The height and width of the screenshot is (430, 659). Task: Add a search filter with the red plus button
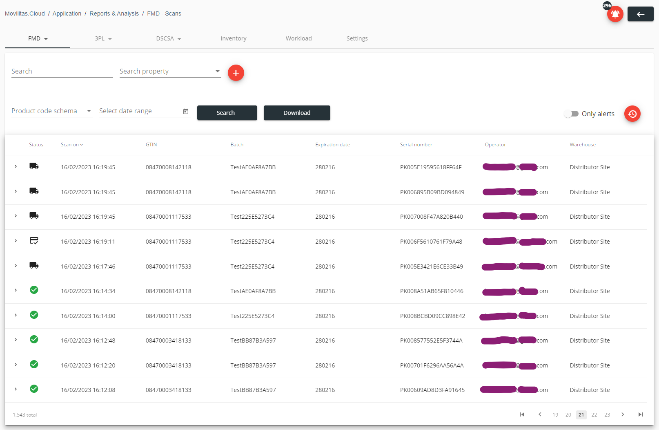pyautogui.click(x=236, y=73)
